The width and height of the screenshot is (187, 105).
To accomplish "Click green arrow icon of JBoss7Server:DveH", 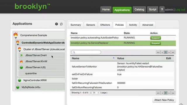I will point(21,55).
